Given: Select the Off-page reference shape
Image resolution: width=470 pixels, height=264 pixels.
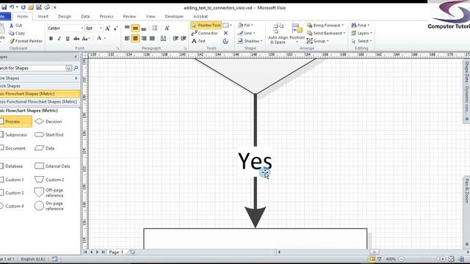Looking at the screenshot, I should [x=49, y=193].
